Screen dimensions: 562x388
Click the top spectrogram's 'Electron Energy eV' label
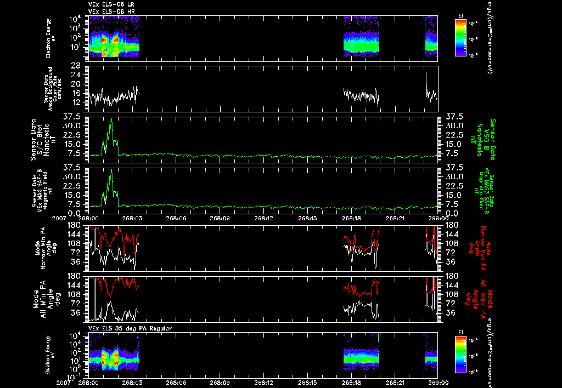pyautogui.click(x=50, y=38)
